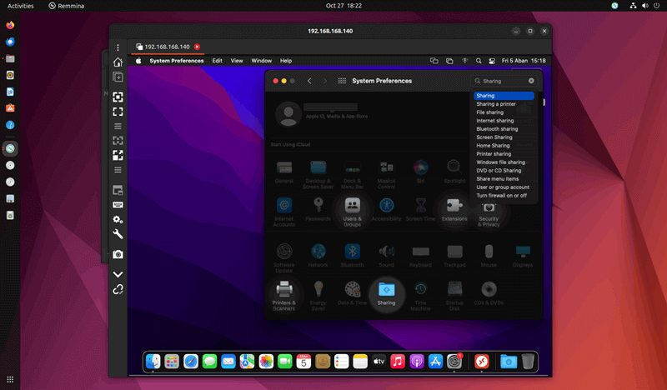Open Users & Groups preferences

point(352,206)
